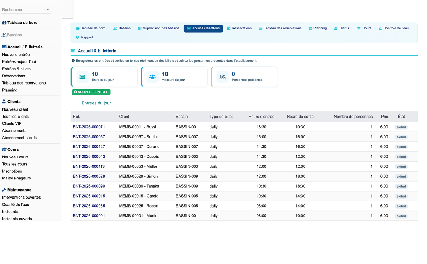Open Entrées aujourd'hui in sidebar
This screenshot has width=427, height=264.
click(19, 62)
